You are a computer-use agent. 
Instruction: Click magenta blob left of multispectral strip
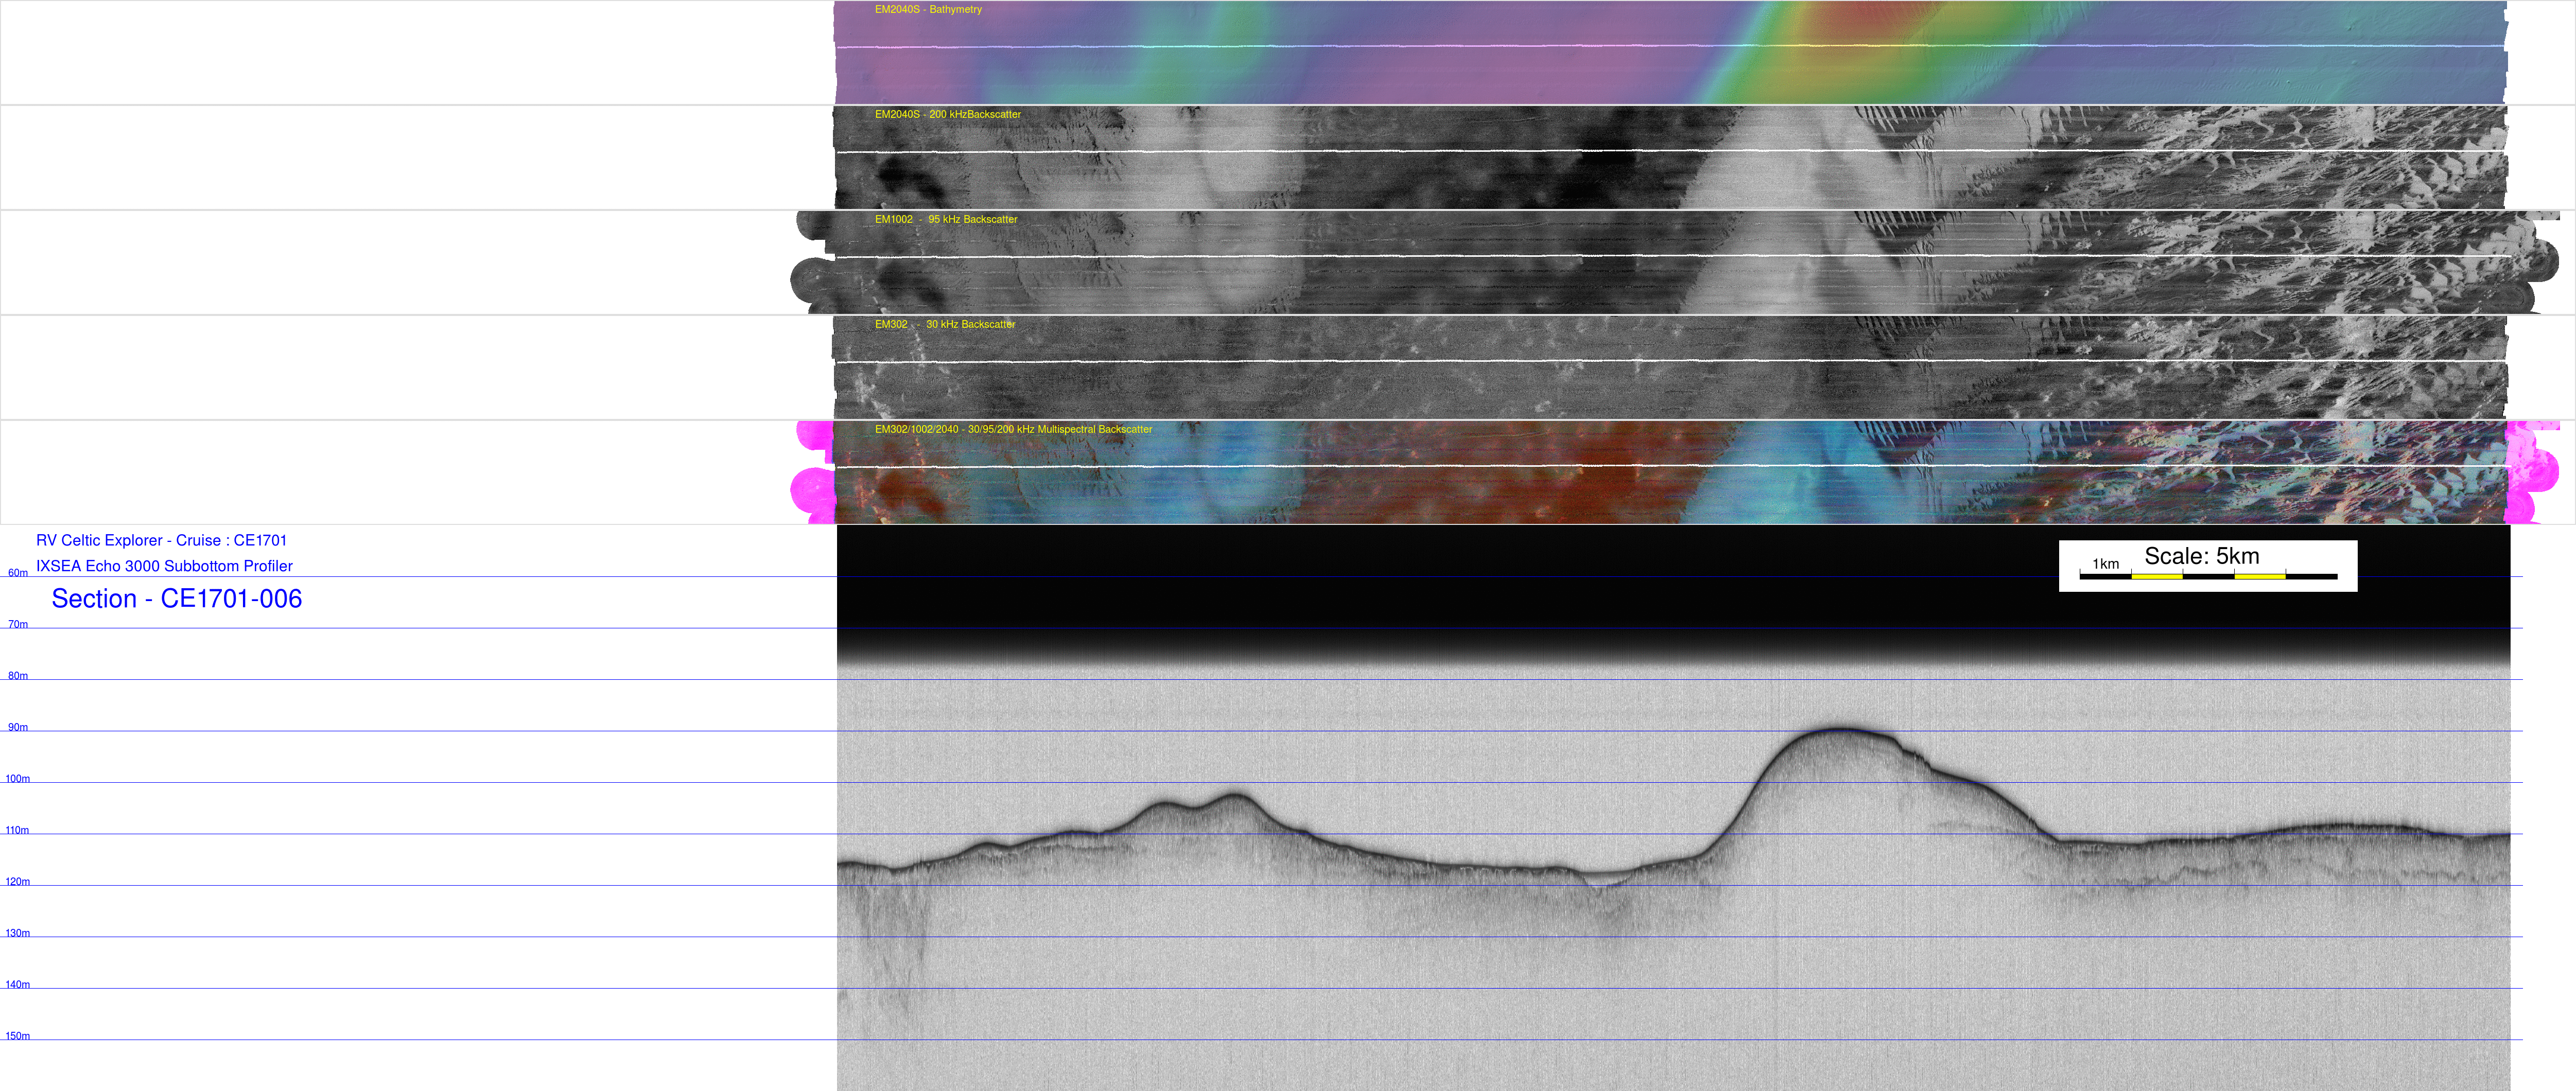pyautogui.click(x=812, y=490)
